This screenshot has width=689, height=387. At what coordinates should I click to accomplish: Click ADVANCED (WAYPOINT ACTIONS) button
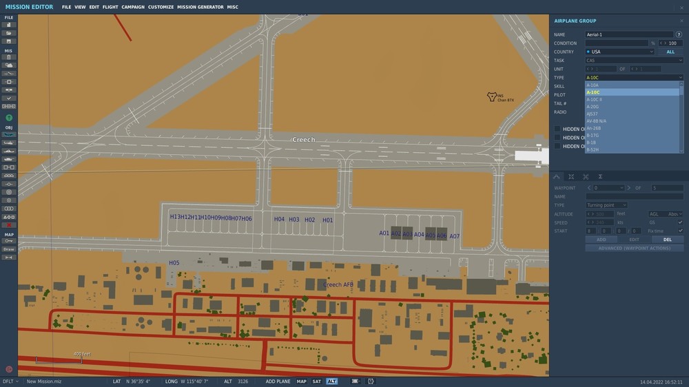pos(634,248)
